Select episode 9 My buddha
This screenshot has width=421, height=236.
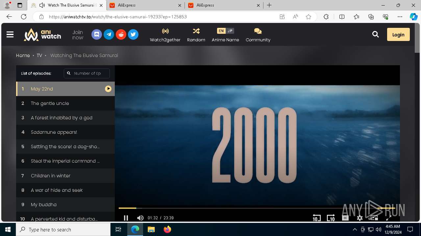[65, 205]
